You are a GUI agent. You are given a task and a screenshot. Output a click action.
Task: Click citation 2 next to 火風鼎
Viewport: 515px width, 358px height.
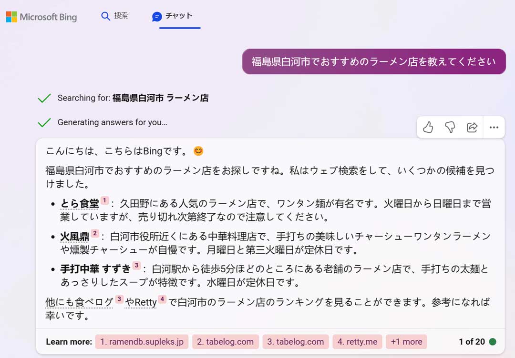(x=95, y=233)
